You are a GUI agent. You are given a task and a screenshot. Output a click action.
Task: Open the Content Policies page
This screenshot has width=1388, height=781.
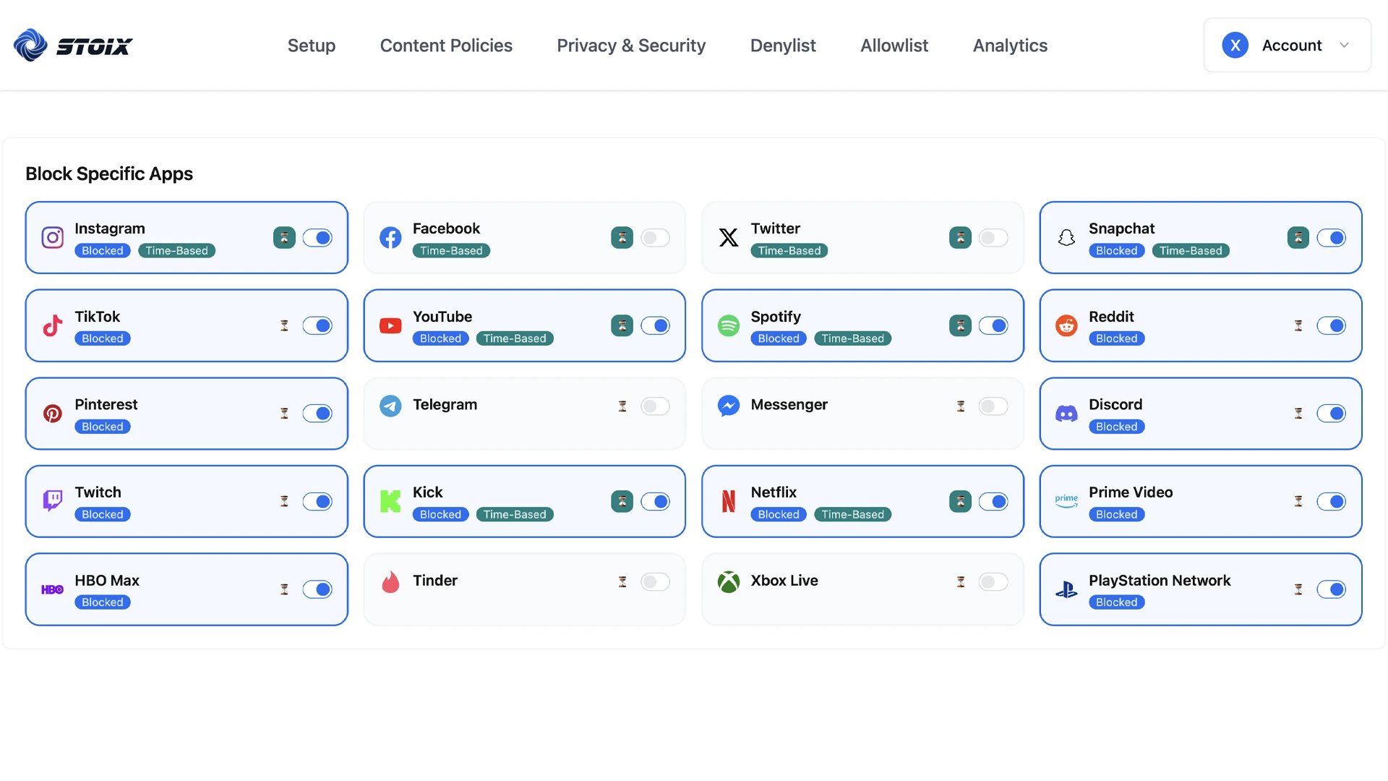[446, 45]
